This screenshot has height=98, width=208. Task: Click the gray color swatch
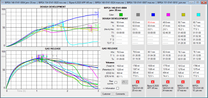click(x=138, y=15)
